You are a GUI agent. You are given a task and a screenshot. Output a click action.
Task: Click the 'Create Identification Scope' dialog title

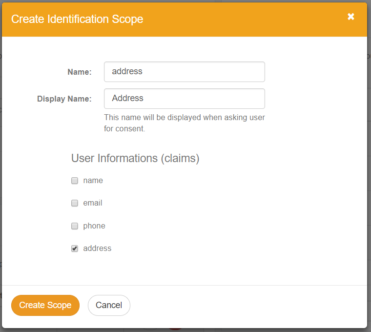click(x=77, y=20)
